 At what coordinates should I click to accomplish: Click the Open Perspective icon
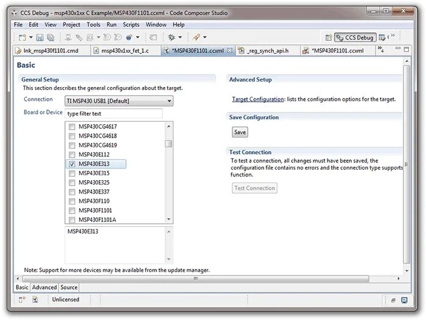[329, 38]
